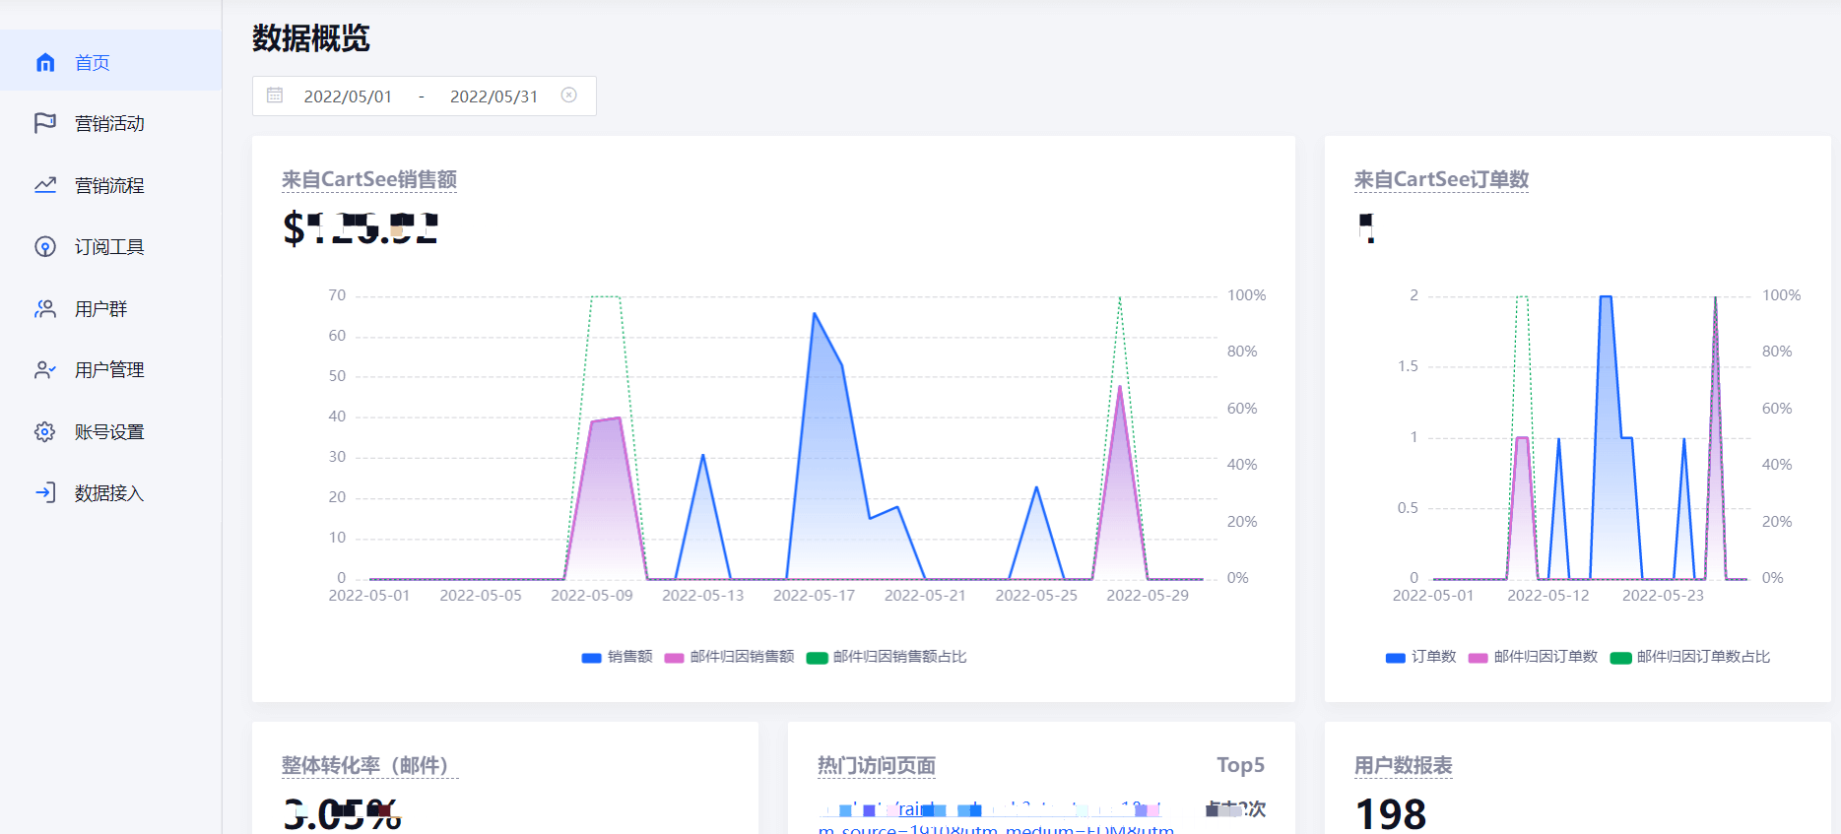
Task: Open the top visited page URL link
Action: click(x=995, y=819)
